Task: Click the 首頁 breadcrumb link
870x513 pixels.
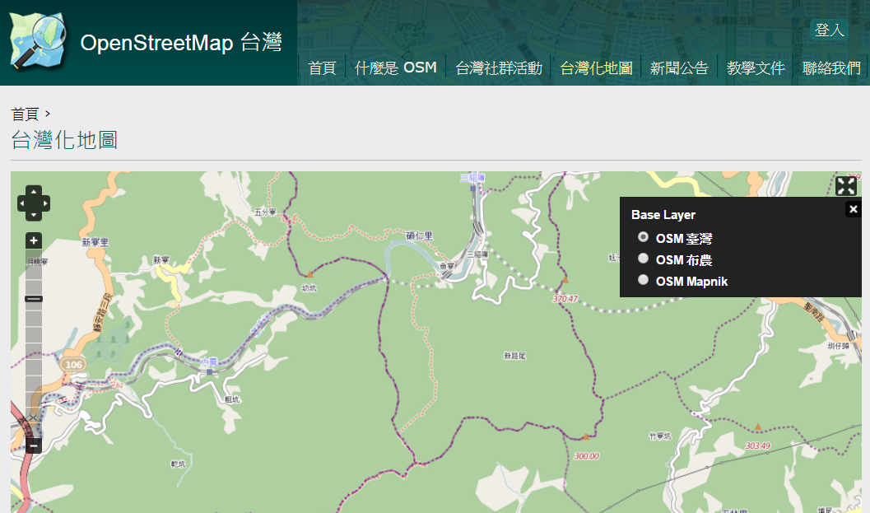Action: (x=25, y=114)
